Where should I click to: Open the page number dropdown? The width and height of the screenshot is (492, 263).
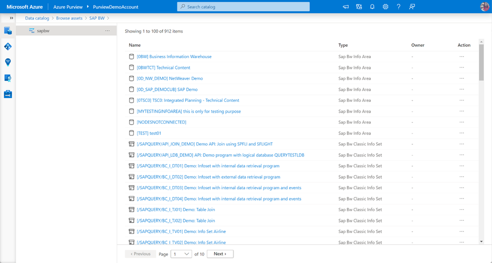[181, 254]
